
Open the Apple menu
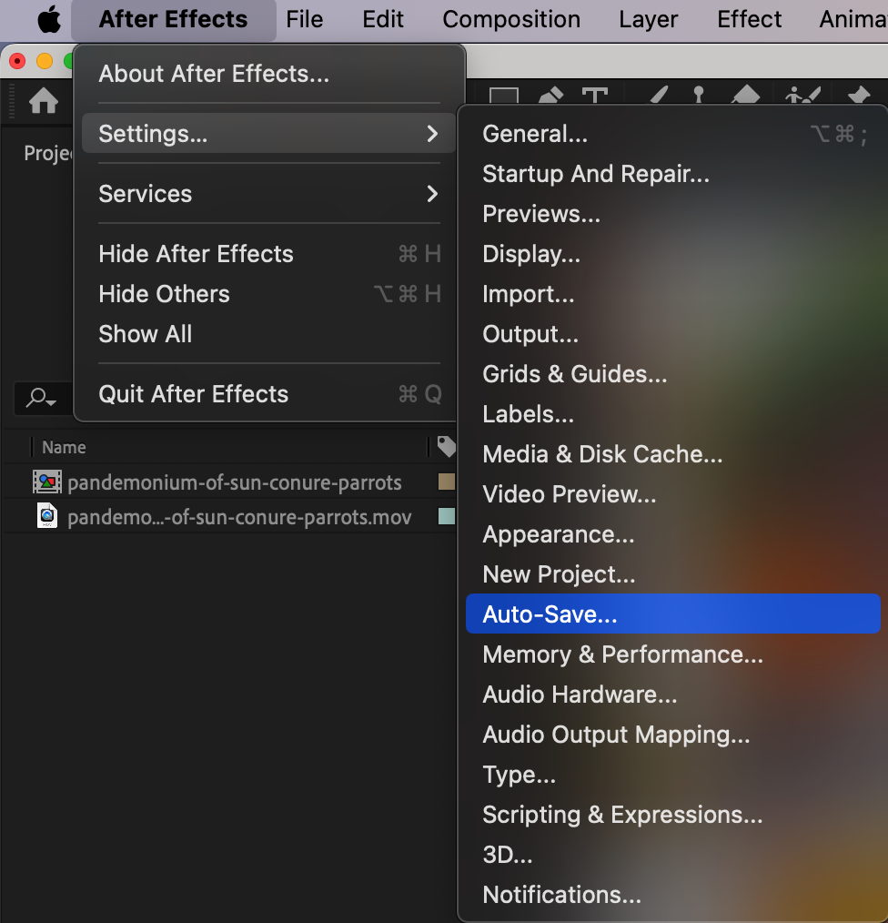point(49,19)
